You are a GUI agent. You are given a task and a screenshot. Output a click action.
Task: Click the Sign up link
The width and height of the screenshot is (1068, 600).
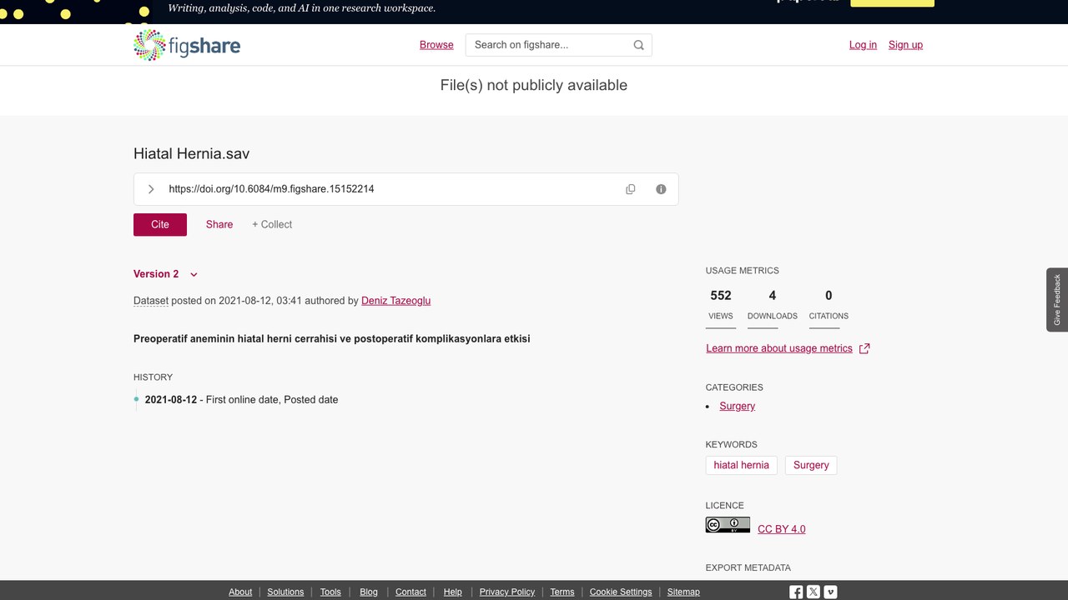coord(905,45)
